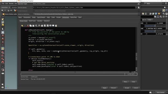Click the second speech-bubble uncomment icon
Viewport: 168px width, 94px height.
click(x=53, y=26)
